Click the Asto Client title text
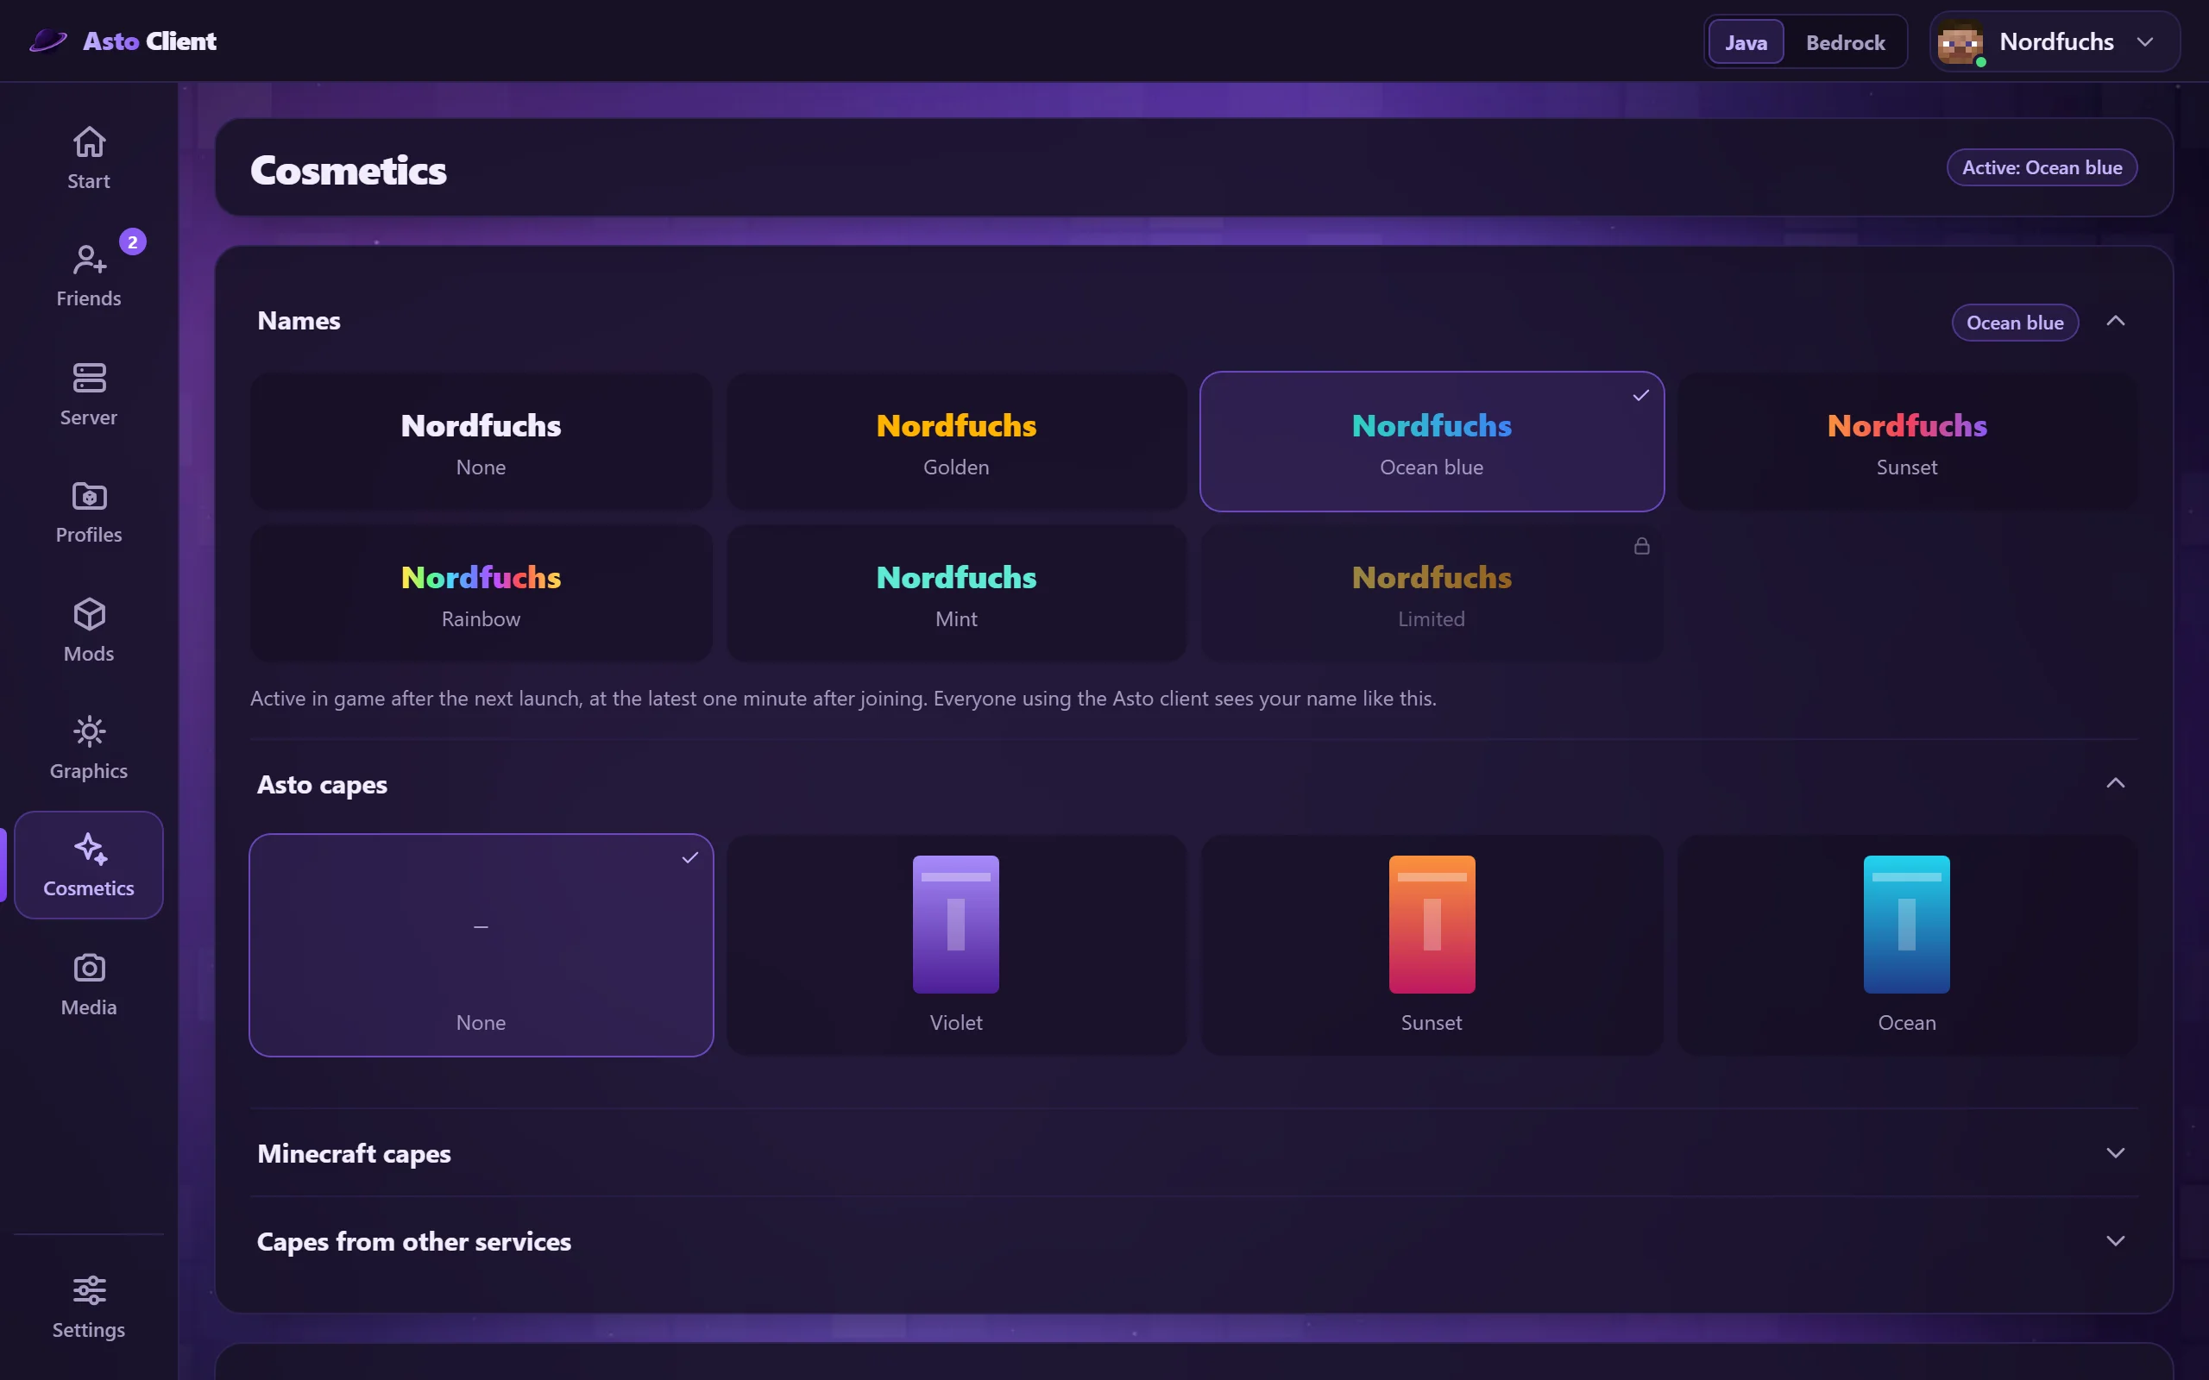Viewport: 2209px width, 1380px height. [x=149, y=41]
